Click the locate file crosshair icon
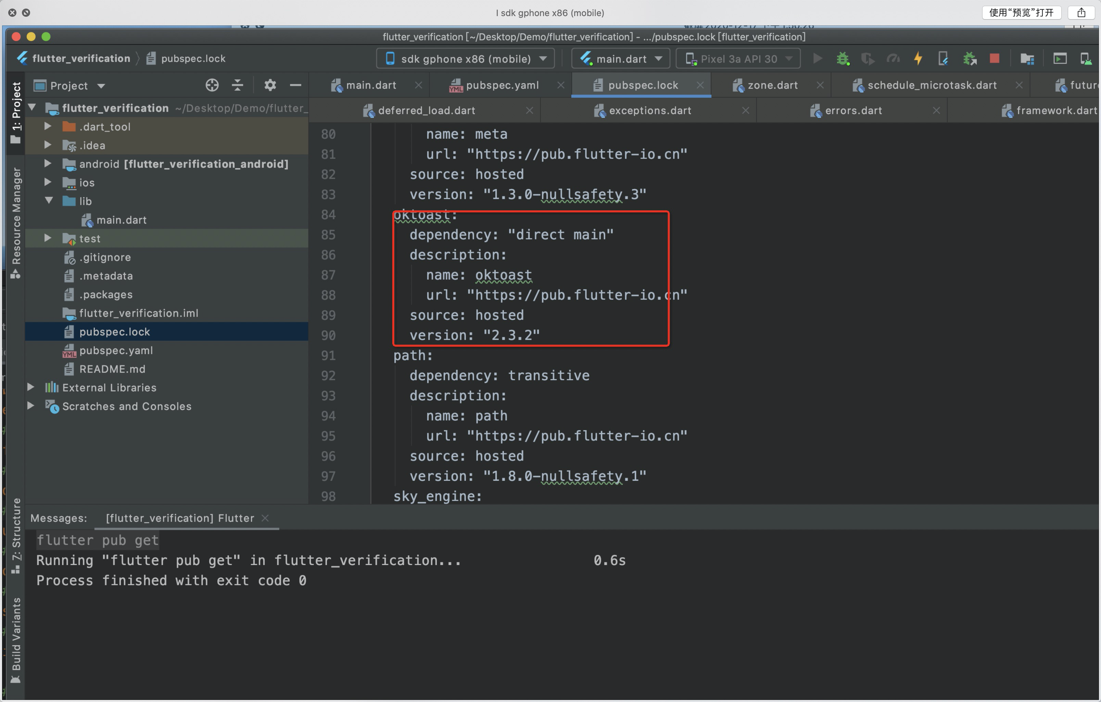This screenshot has height=702, width=1101. click(x=212, y=85)
